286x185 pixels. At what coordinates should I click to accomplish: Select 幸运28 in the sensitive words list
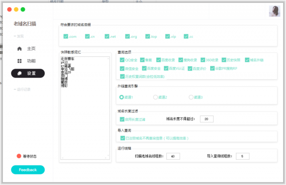coord(66,72)
